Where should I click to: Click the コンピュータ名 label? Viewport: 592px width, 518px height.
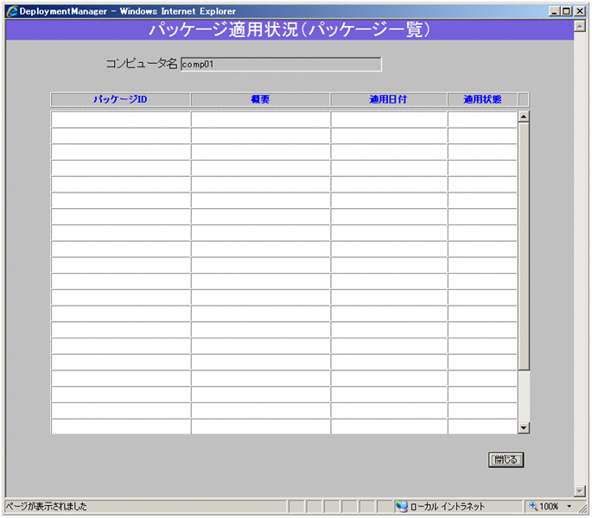pyautogui.click(x=141, y=63)
